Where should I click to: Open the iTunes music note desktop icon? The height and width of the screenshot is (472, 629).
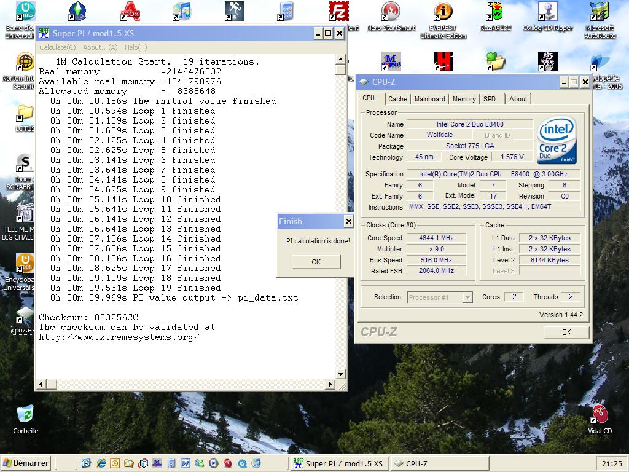(x=182, y=11)
